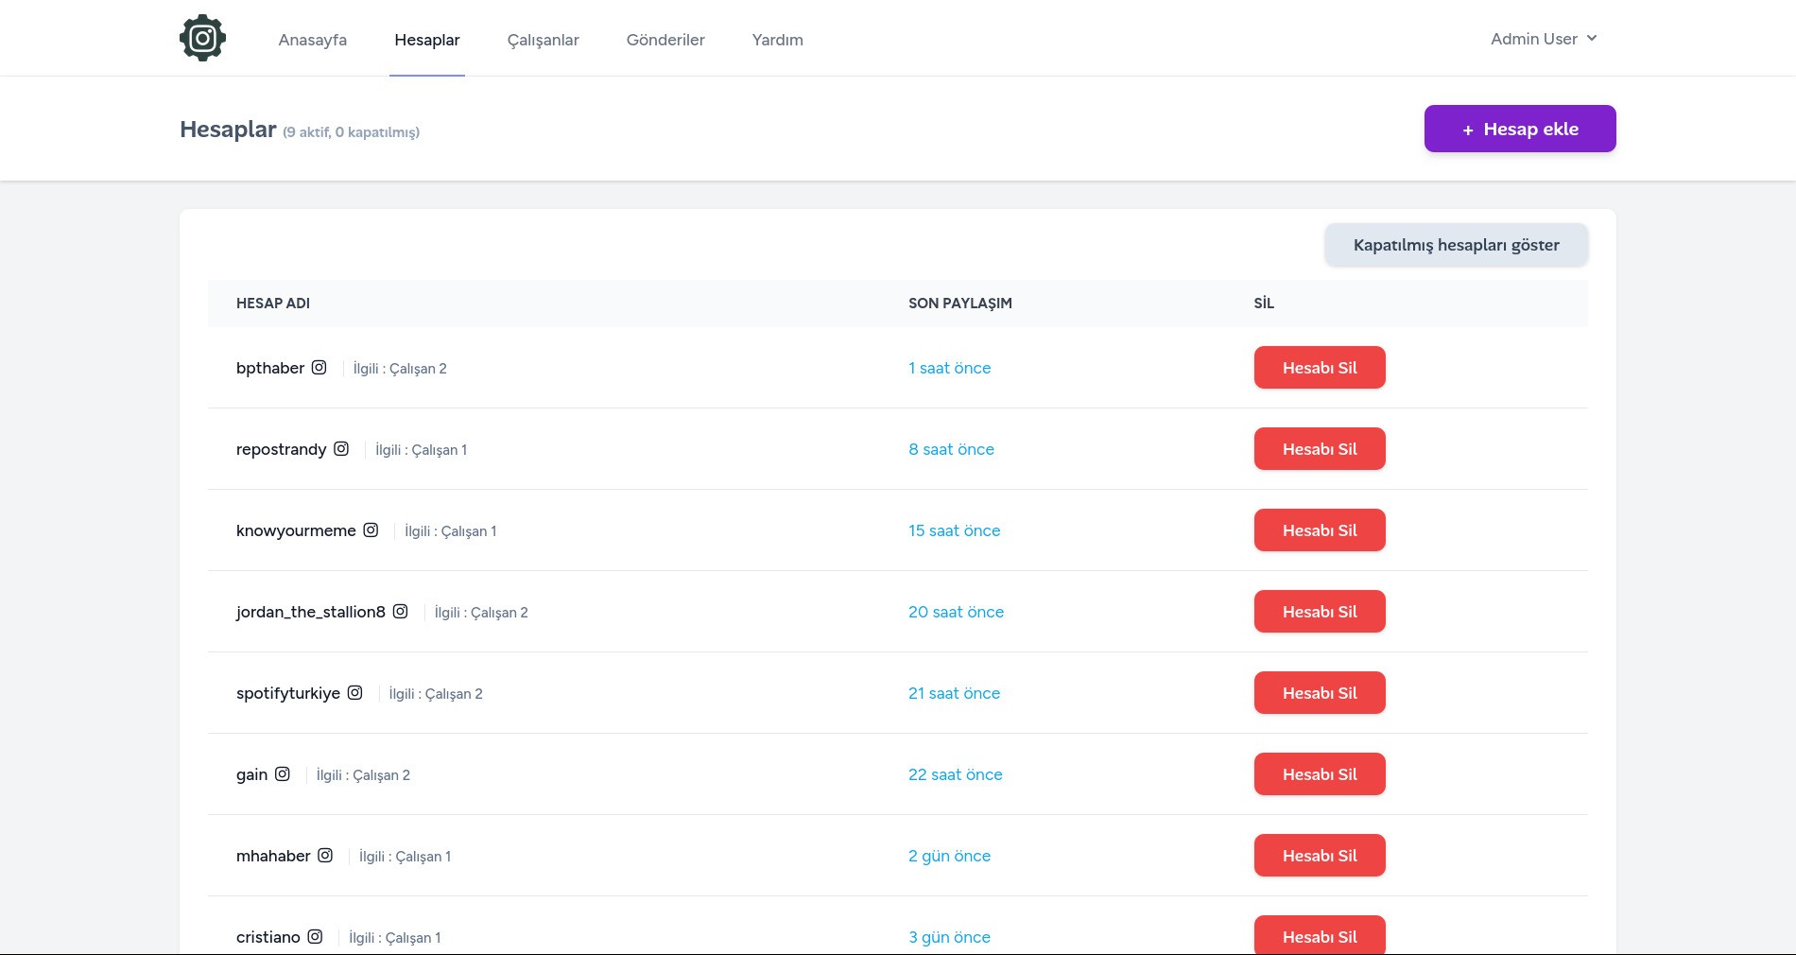The height and width of the screenshot is (955, 1796).
Task: Click Hesabı Sil for spotifyturkiye
Action: pos(1319,693)
